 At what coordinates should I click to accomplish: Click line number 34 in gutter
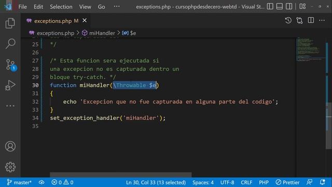tap(35, 118)
